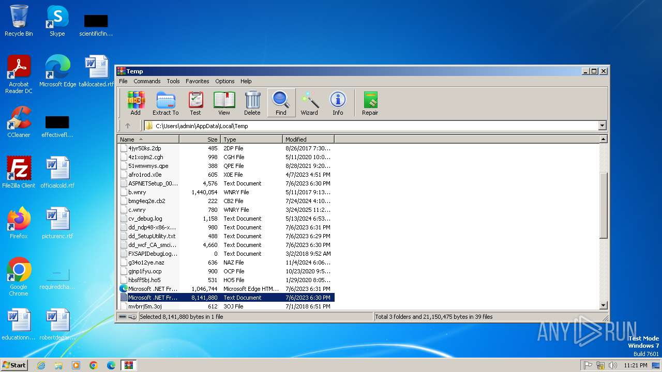Open the File menu
This screenshot has height=372, width=662.
tap(123, 81)
